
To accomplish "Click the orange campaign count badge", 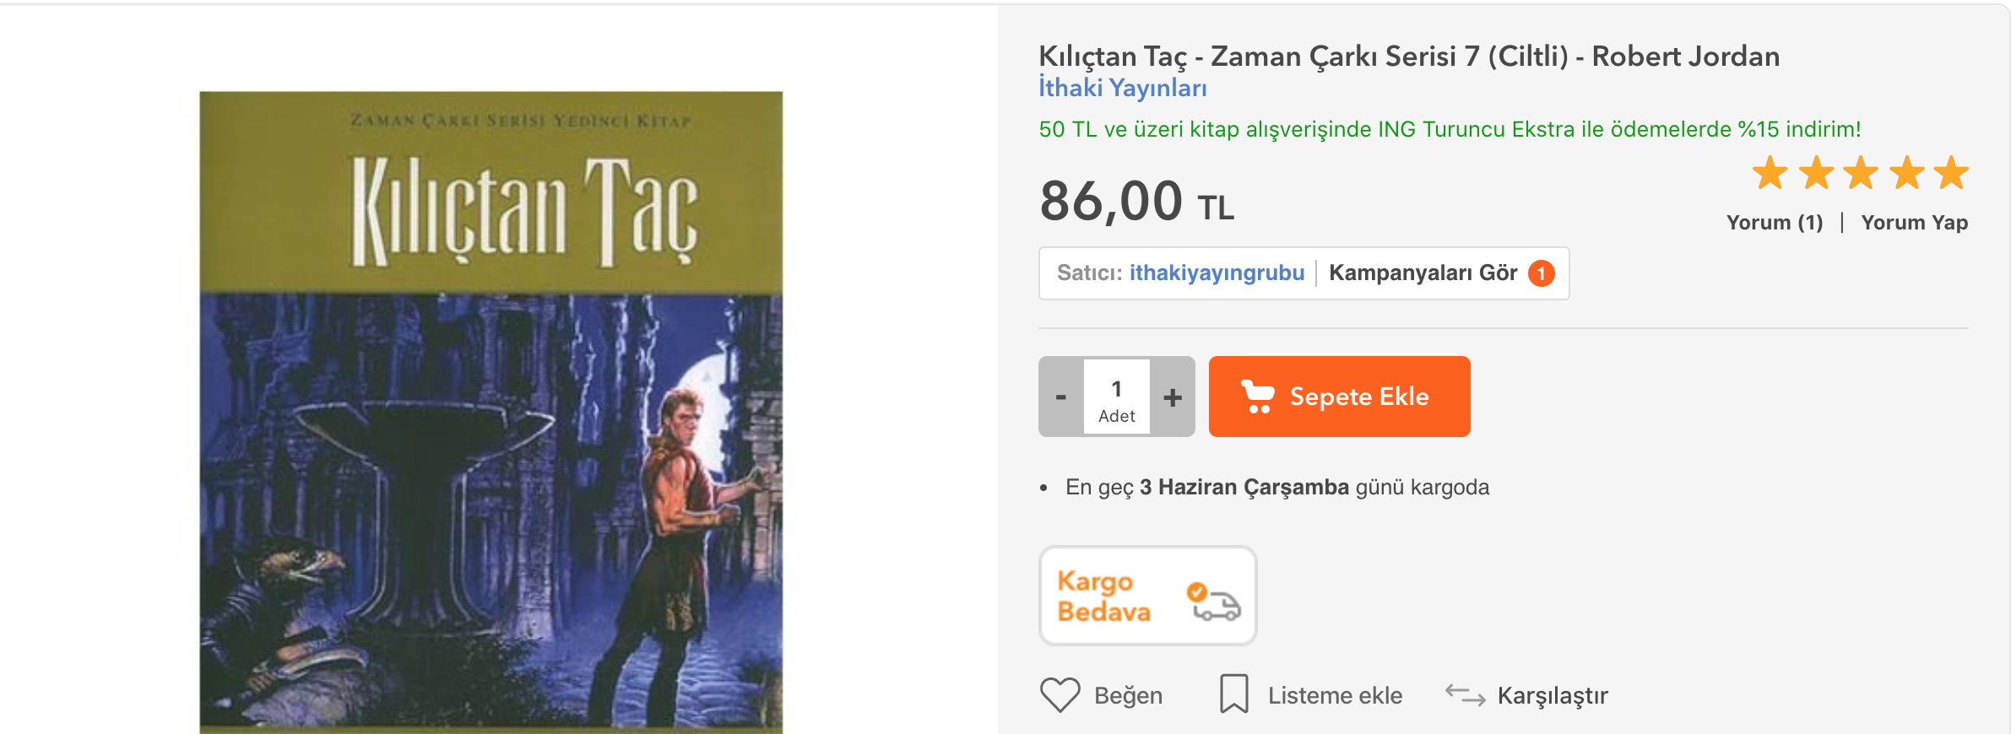I will 1541,273.
